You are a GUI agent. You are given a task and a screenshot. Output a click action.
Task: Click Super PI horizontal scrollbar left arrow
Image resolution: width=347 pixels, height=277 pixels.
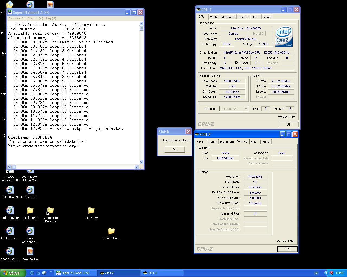(x=9, y=167)
